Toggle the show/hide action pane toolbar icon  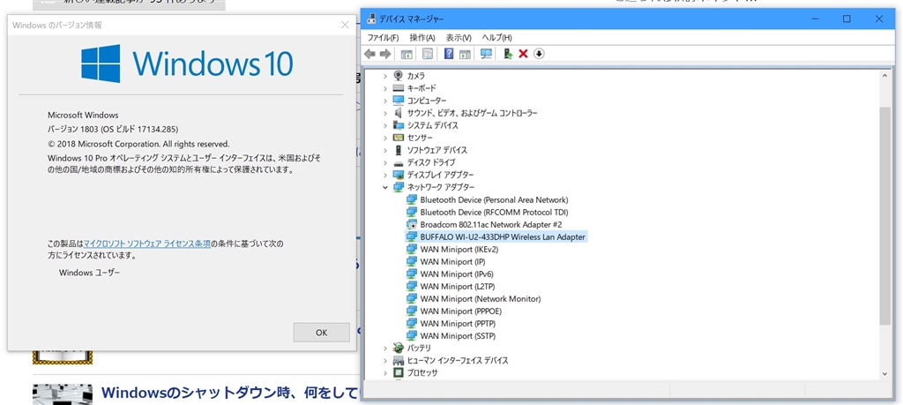click(465, 54)
